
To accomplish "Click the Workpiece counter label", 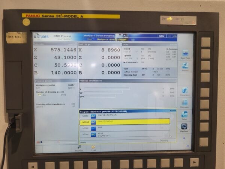I will coord(45,85).
